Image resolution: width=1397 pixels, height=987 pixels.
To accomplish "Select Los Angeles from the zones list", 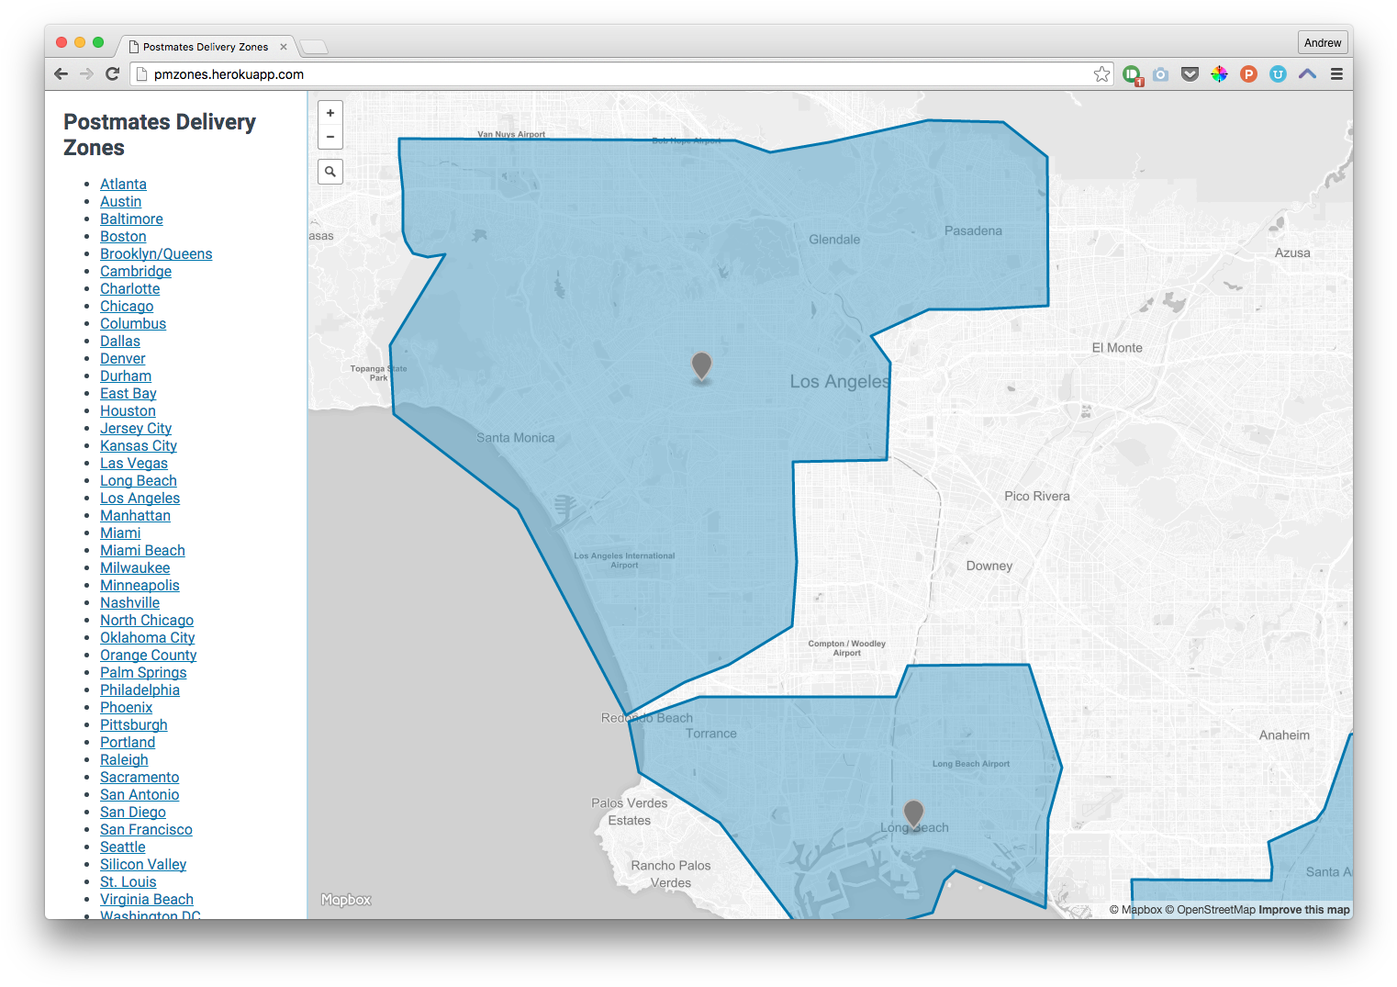I will (x=140, y=499).
